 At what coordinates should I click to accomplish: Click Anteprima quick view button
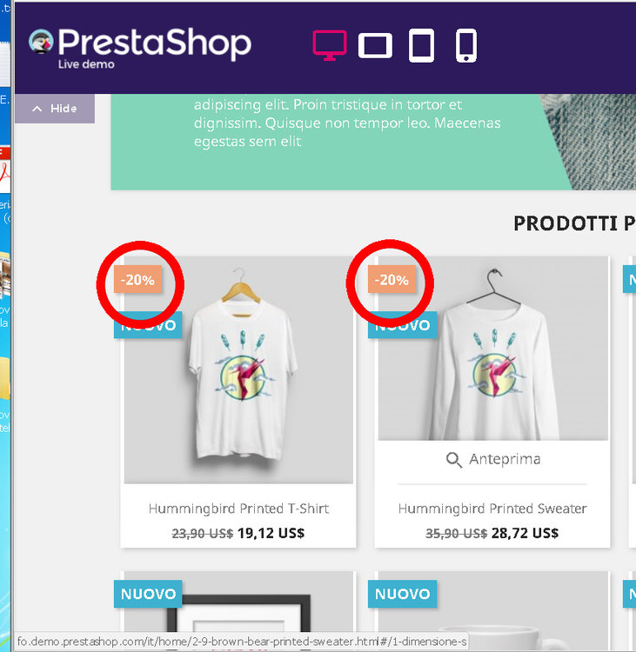(x=493, y=460)
